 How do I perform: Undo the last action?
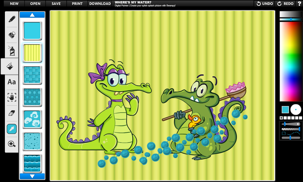tap(264, 3)
